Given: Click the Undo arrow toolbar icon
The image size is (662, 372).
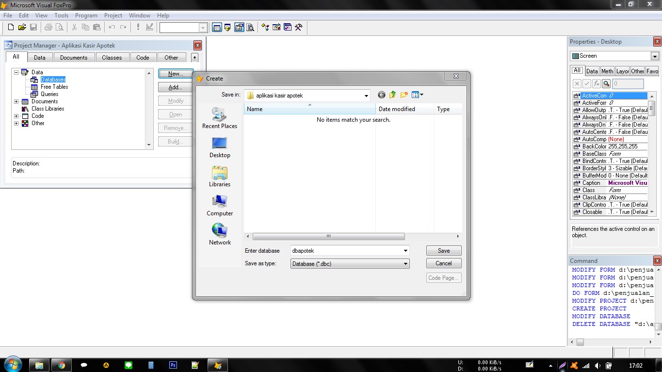Looking at the screenshot, I should pos(112,27).
